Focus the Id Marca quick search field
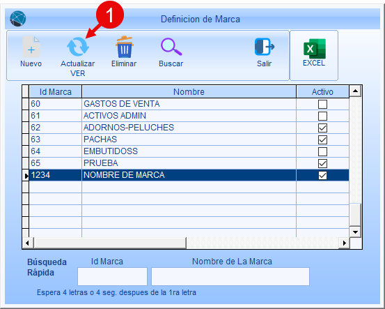 (113, 276)
